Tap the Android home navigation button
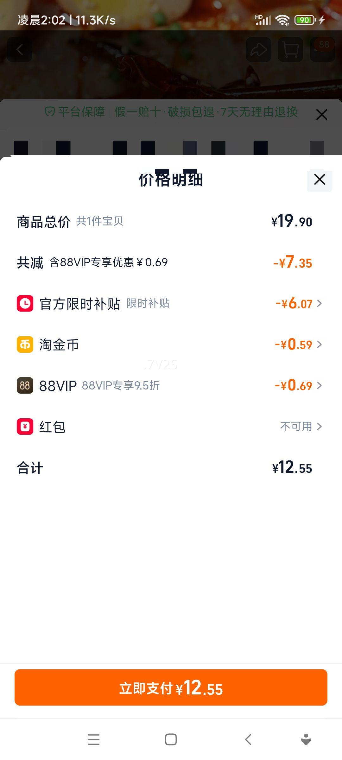 [x=171, y=740]
